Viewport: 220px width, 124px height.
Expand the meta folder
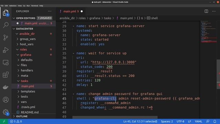[x=18, y=76]
